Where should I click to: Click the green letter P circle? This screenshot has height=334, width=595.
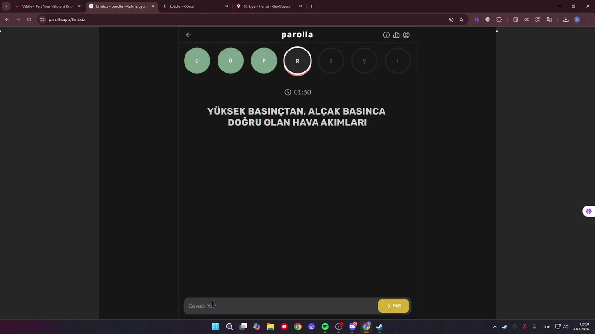pyautogui.click(x=264, y=61)
